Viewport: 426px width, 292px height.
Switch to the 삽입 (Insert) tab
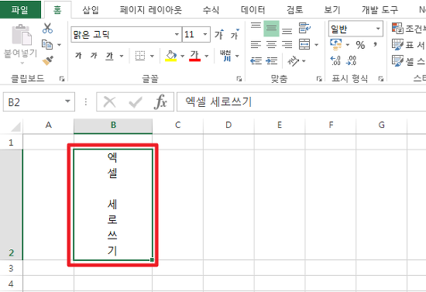[91, 10]
